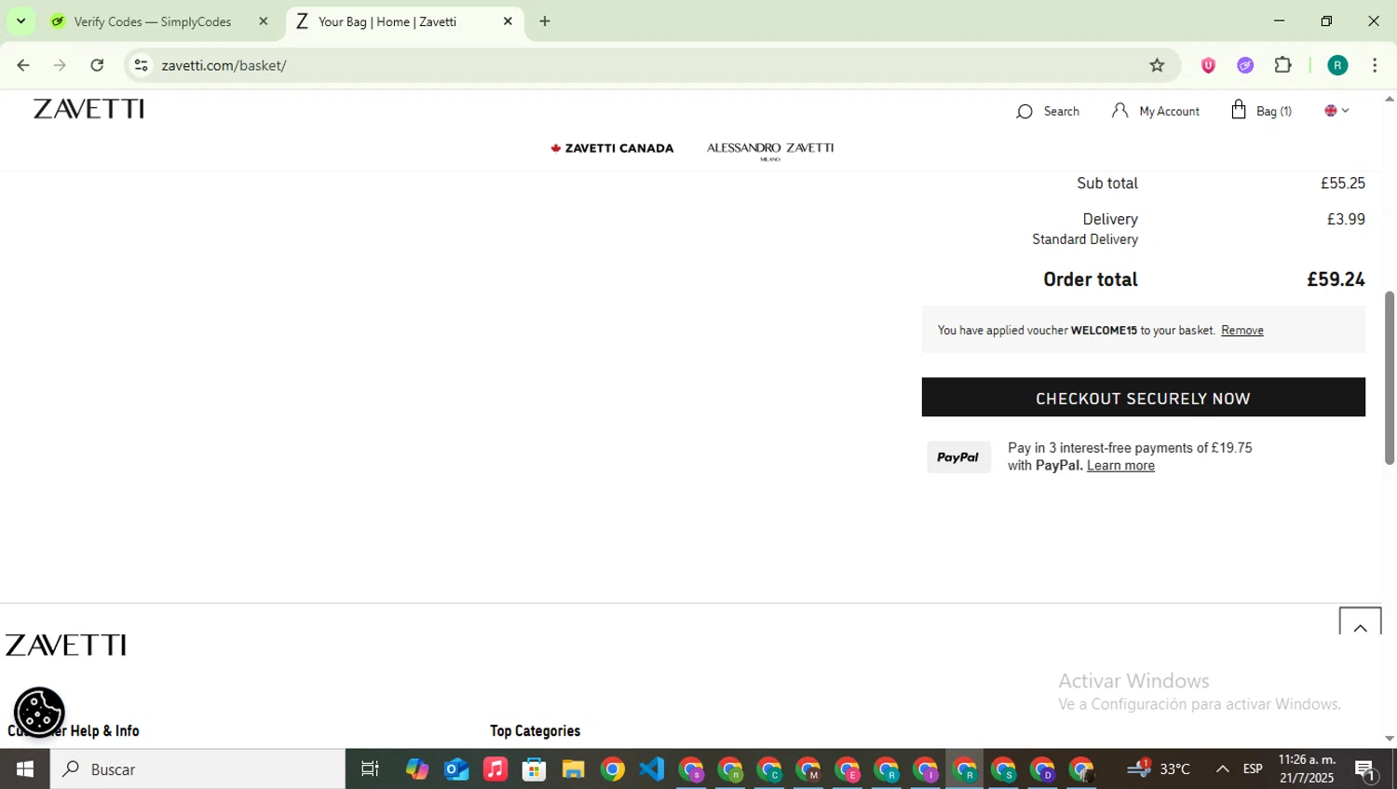Open the search magnifier icon
1397x789 pixels.
(1024, 111)
